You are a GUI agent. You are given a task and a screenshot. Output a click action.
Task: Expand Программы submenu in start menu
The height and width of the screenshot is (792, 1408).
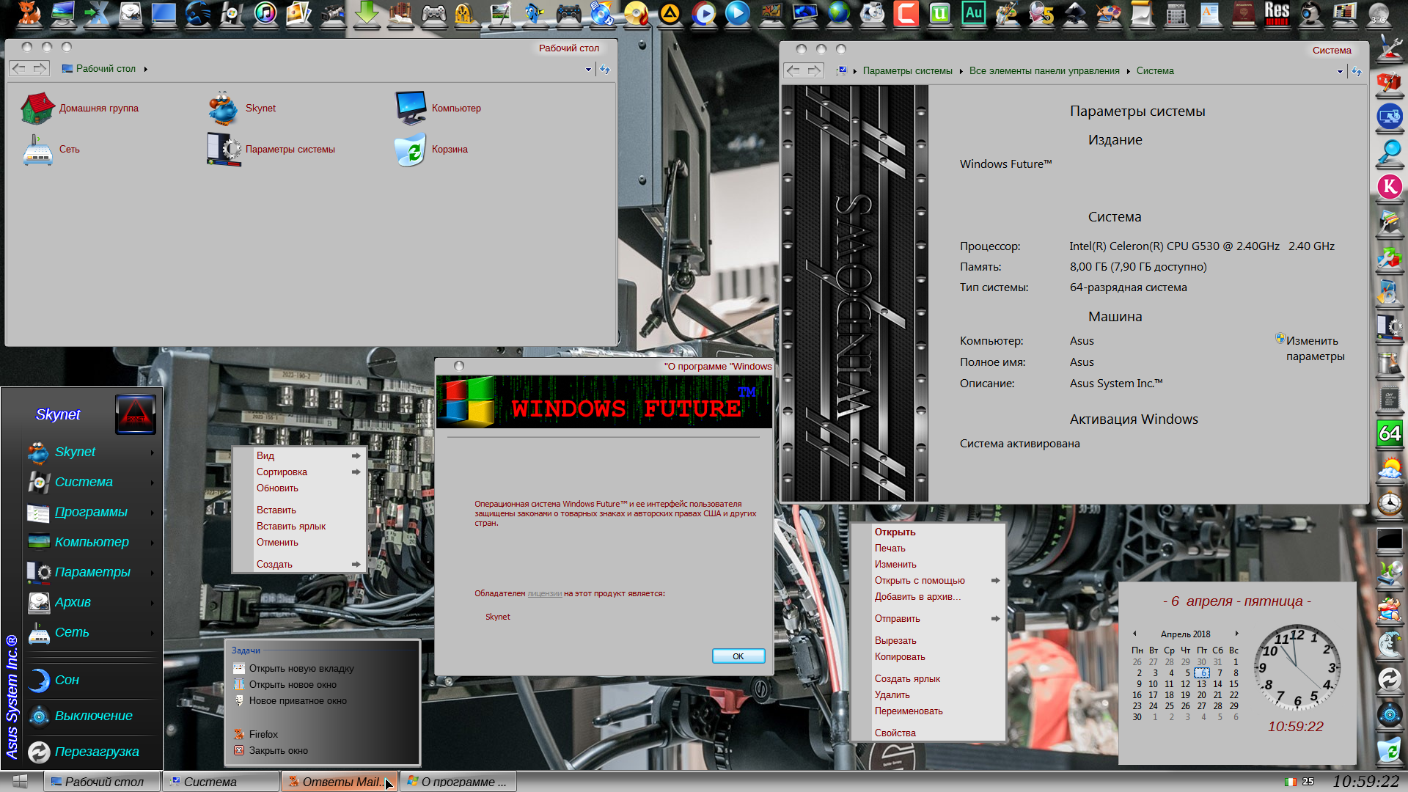pos(153,513)
